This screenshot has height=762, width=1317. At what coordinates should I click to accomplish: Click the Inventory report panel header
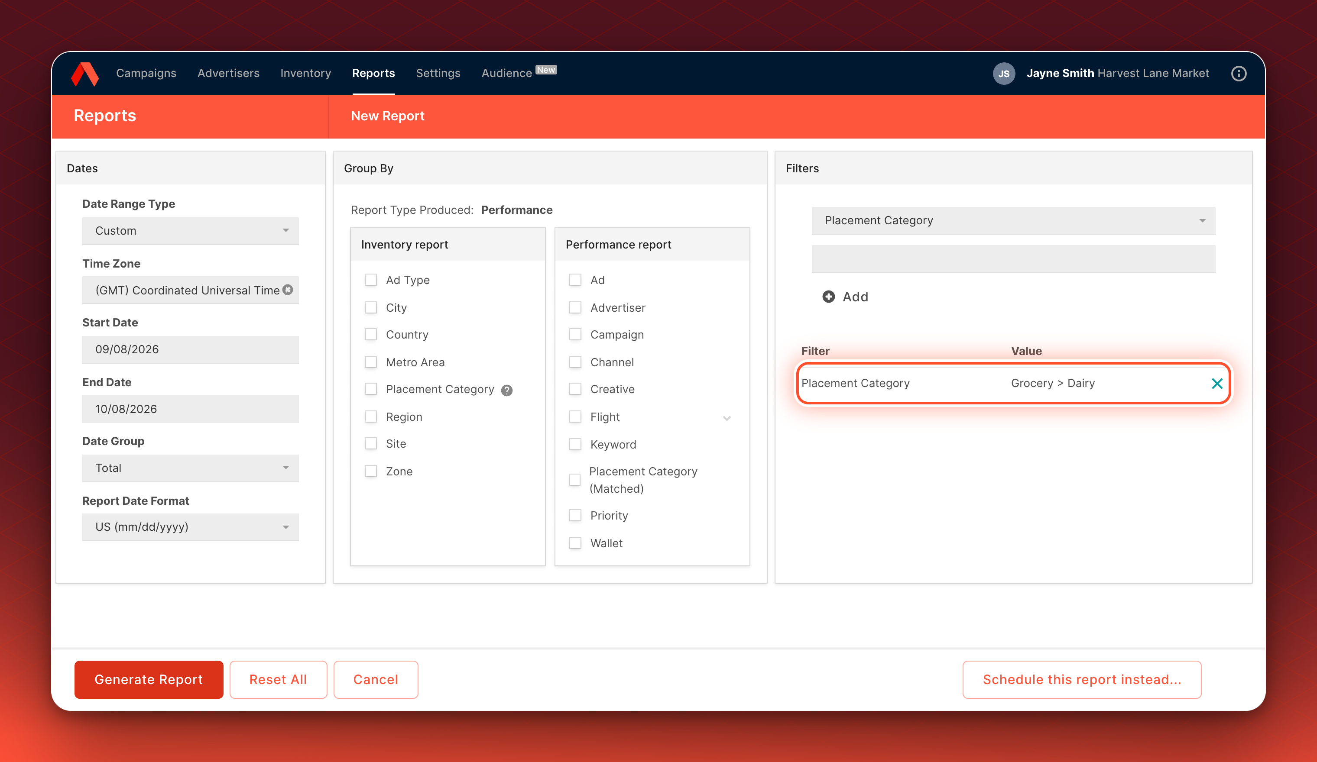448,245
